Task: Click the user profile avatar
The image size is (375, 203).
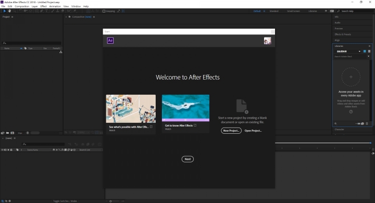Action: click(x=268, y=41)
